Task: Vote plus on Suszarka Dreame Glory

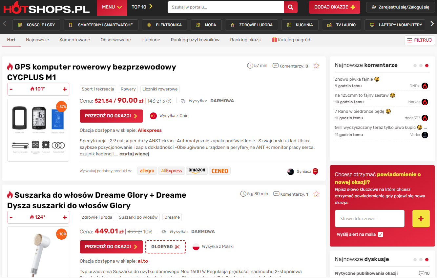Action: (65, 217)
